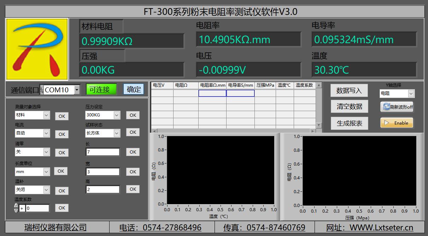Open the Y轴选择 dropdown showing 电阻

tap(411, 93)
